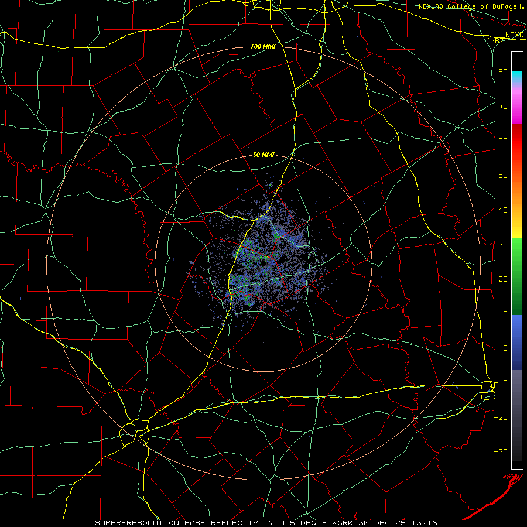527x527 pixels.
Task: Click the "30" value on the dBZ scale
Action: click(x=503, y=244)
